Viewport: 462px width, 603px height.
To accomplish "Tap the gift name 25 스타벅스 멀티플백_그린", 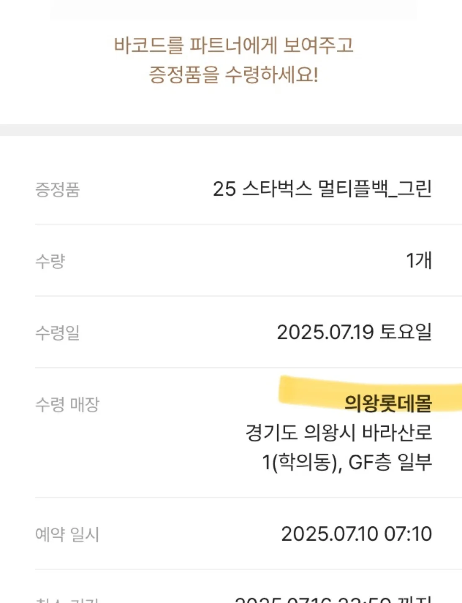I will [x=322, y=189].
